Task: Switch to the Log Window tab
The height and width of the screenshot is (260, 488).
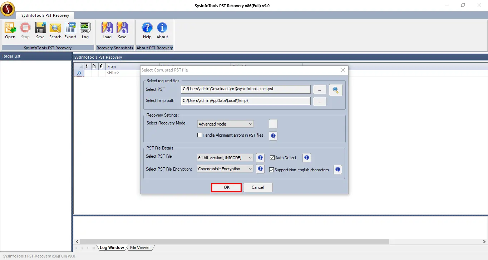Action: [112, 247]
